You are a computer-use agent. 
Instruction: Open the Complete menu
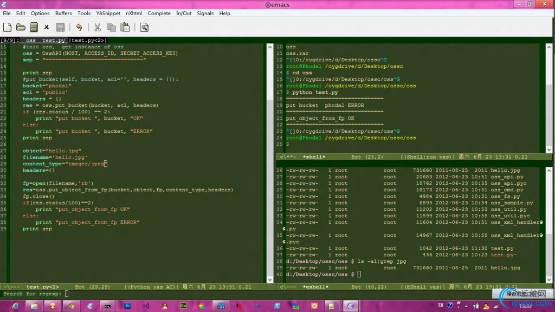159,13
